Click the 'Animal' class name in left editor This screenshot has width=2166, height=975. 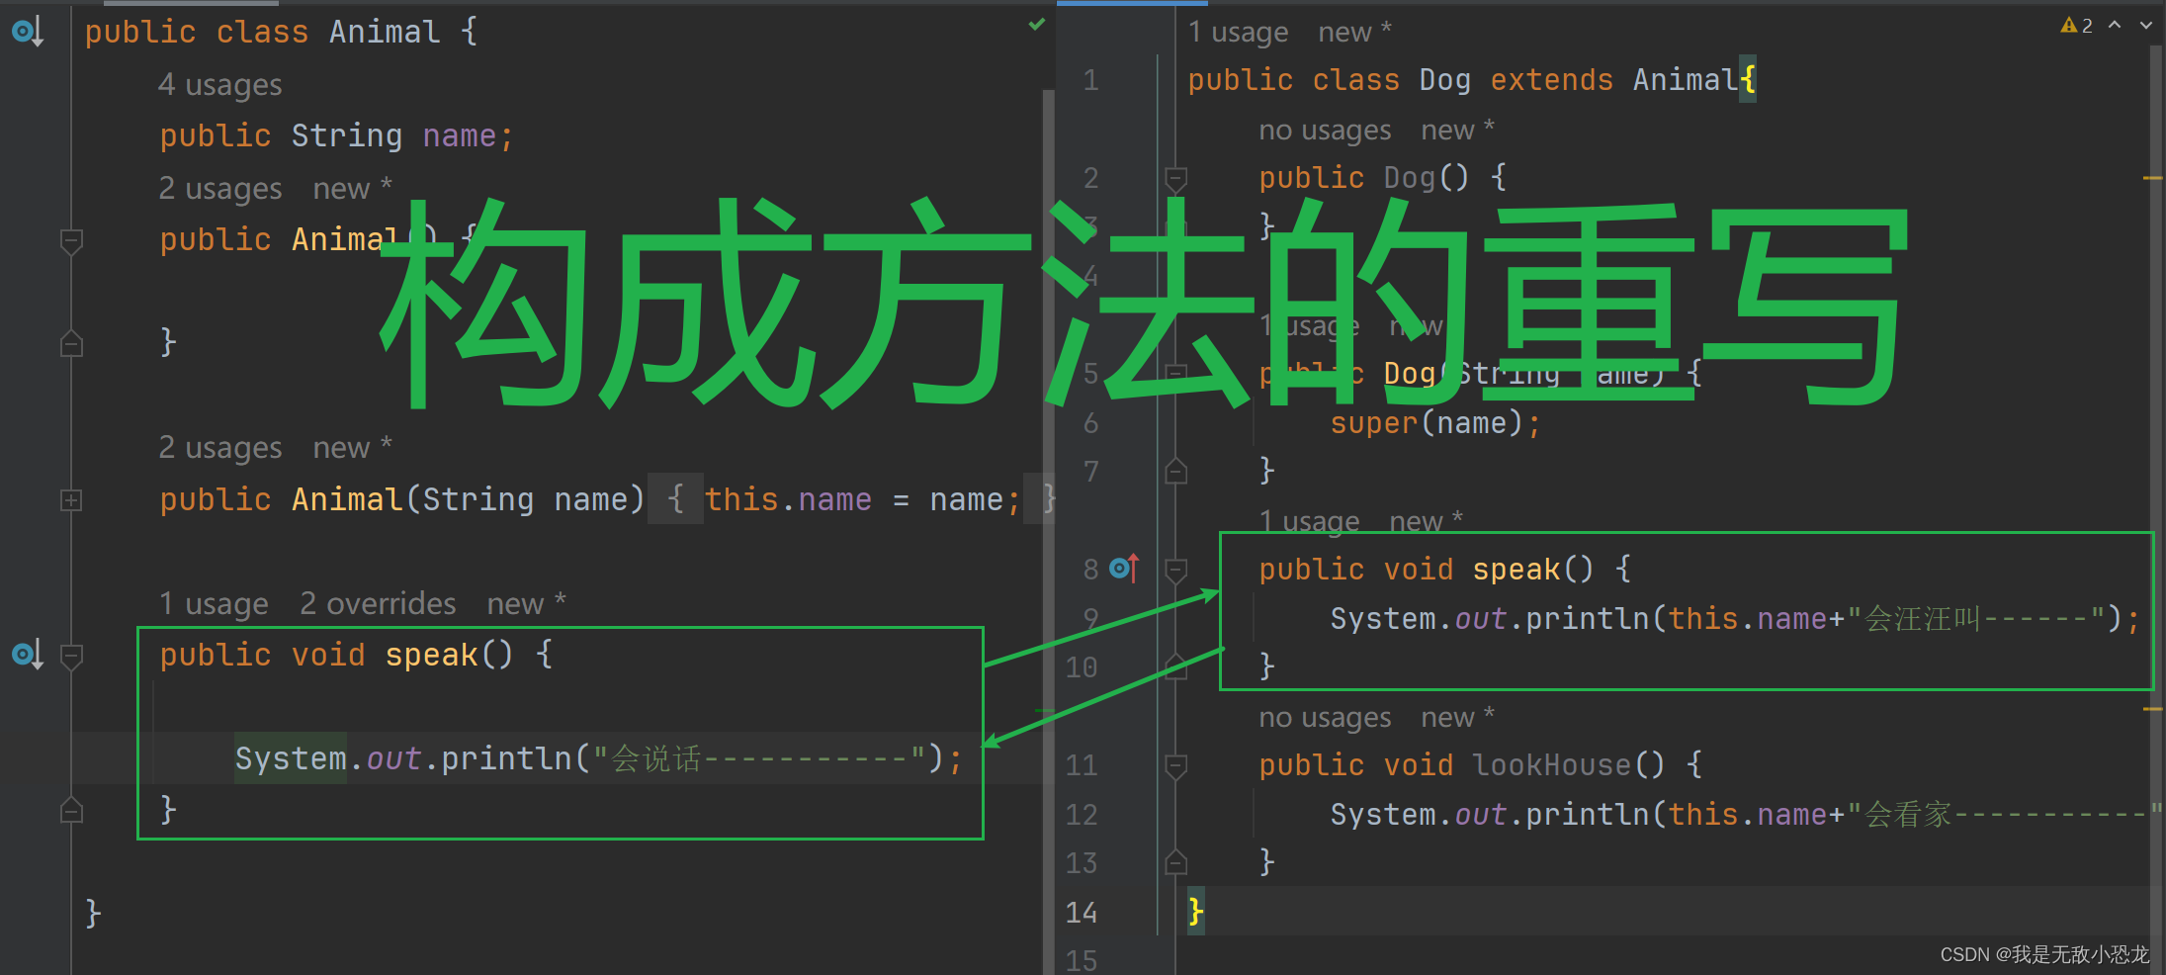(x=385, y=33)
